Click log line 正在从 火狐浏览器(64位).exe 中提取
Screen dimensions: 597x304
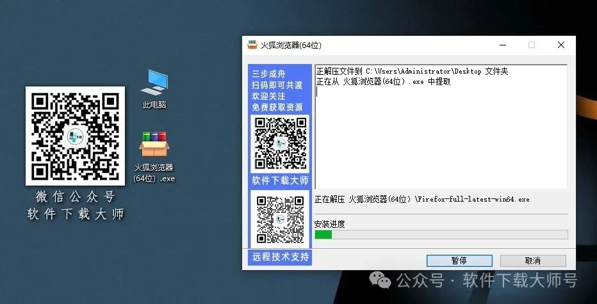[x=384, y=81]
